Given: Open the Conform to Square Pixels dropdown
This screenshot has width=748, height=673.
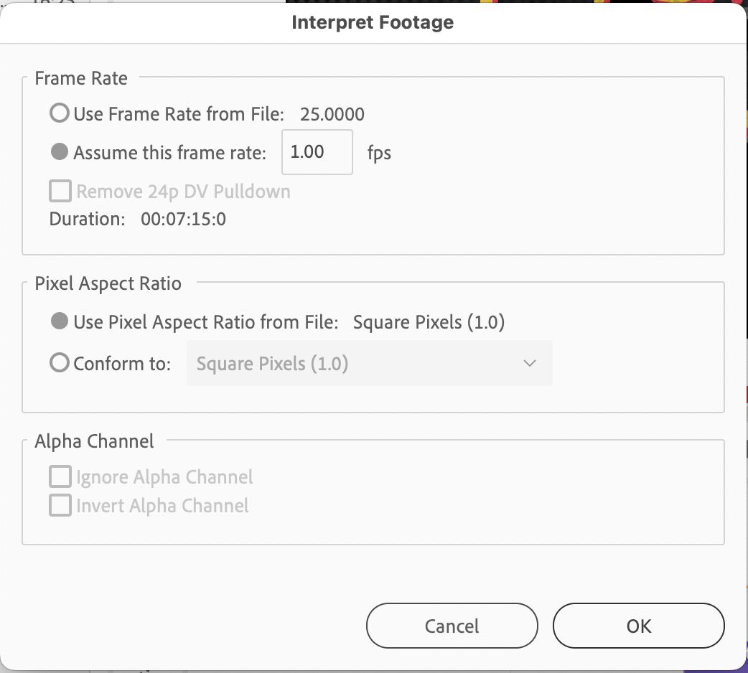Looking at the screenshot, I should [369, 363].
